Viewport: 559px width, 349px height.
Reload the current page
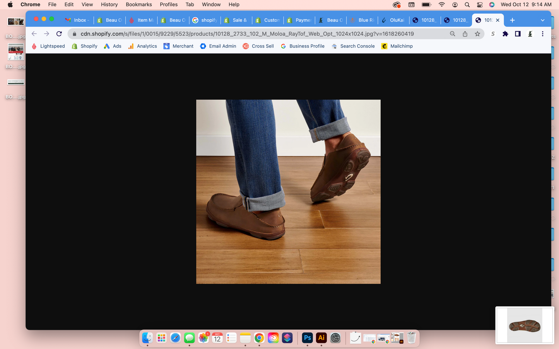coord(59,34)
